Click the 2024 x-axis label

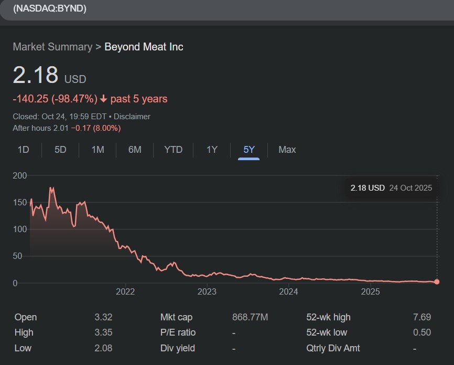click(x=288, y=291)
